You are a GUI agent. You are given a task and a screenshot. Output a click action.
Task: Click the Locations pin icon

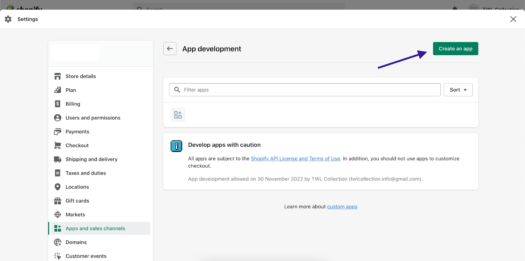pyautogui.click(x=57, y=187)
